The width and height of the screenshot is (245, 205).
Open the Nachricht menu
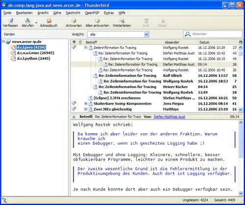(73, 13)
